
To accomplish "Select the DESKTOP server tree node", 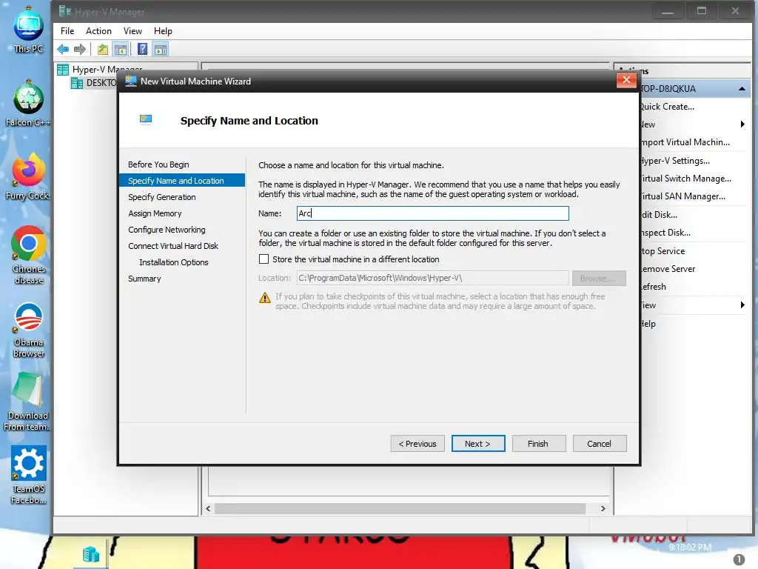I will [94, 83].
